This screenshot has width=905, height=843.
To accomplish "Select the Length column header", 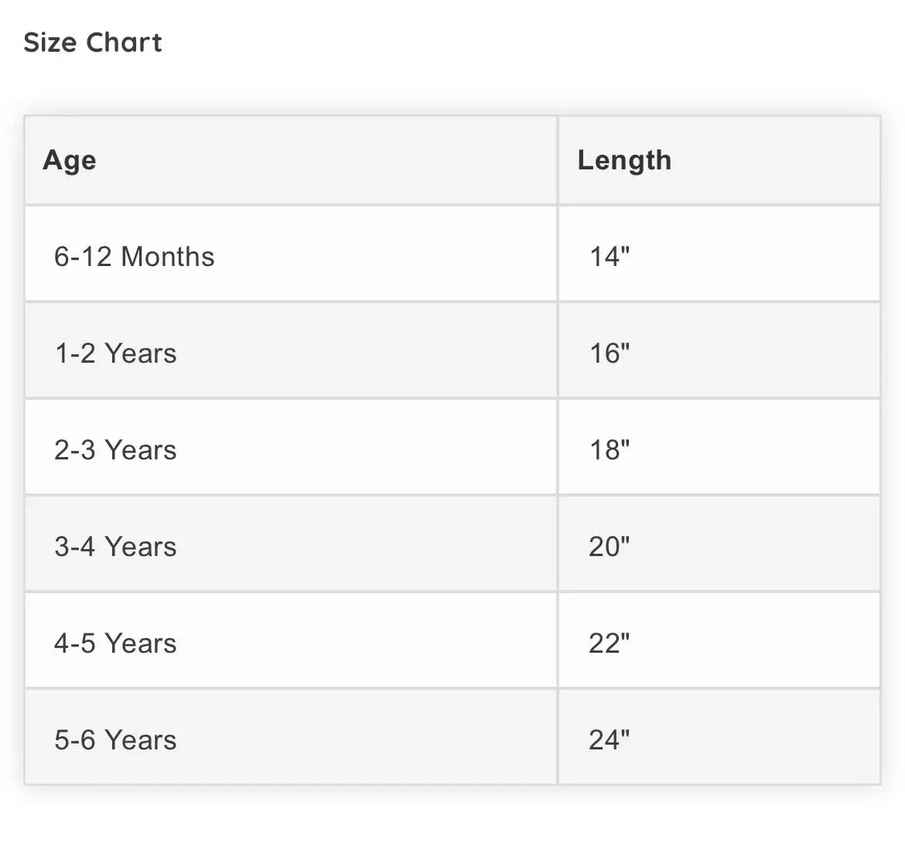I will (624, 160).
